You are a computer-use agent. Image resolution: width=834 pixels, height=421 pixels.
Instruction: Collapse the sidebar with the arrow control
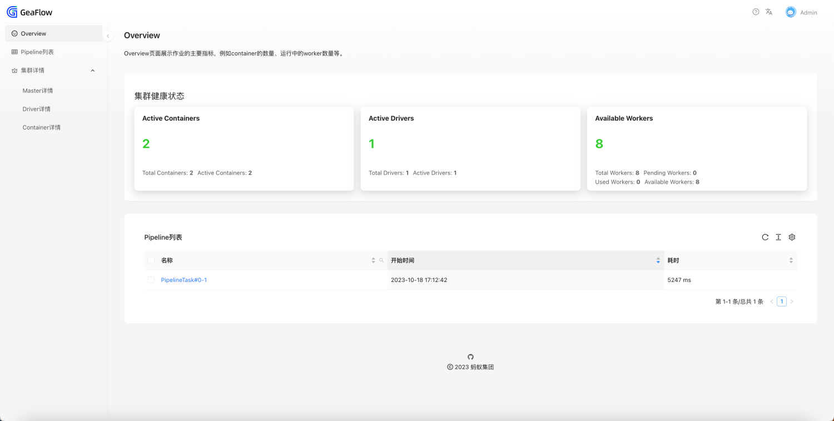tap(108, 36)
